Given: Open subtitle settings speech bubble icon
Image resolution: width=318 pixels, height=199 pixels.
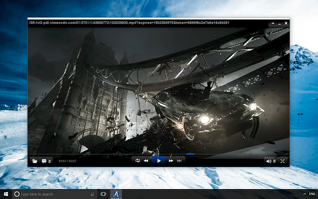Looking at the screenshot, I should [44, 161].
